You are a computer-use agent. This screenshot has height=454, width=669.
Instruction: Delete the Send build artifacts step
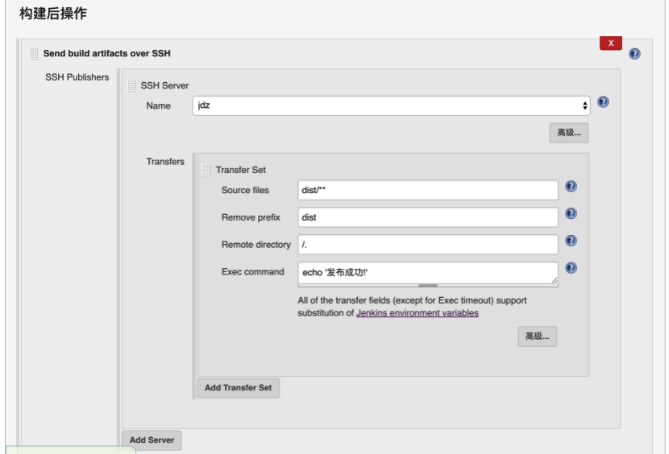[x=610, y=43]
